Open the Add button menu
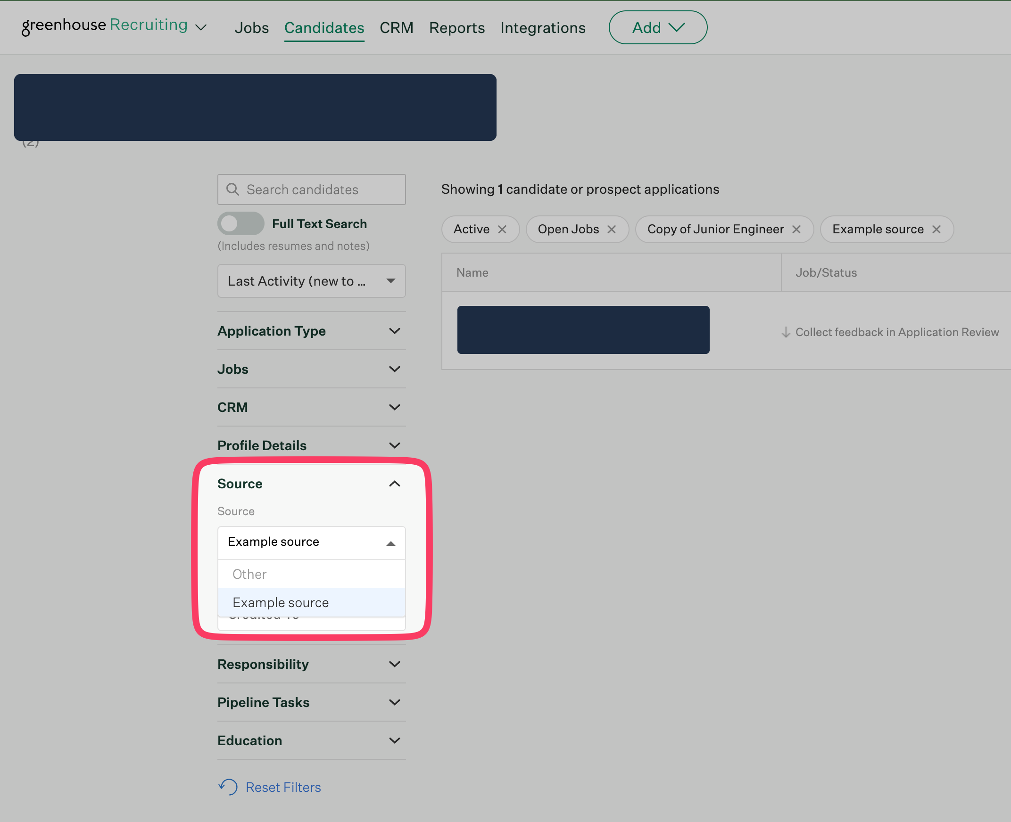Viewport: 1011px width, 822px height. click(658, 27)
